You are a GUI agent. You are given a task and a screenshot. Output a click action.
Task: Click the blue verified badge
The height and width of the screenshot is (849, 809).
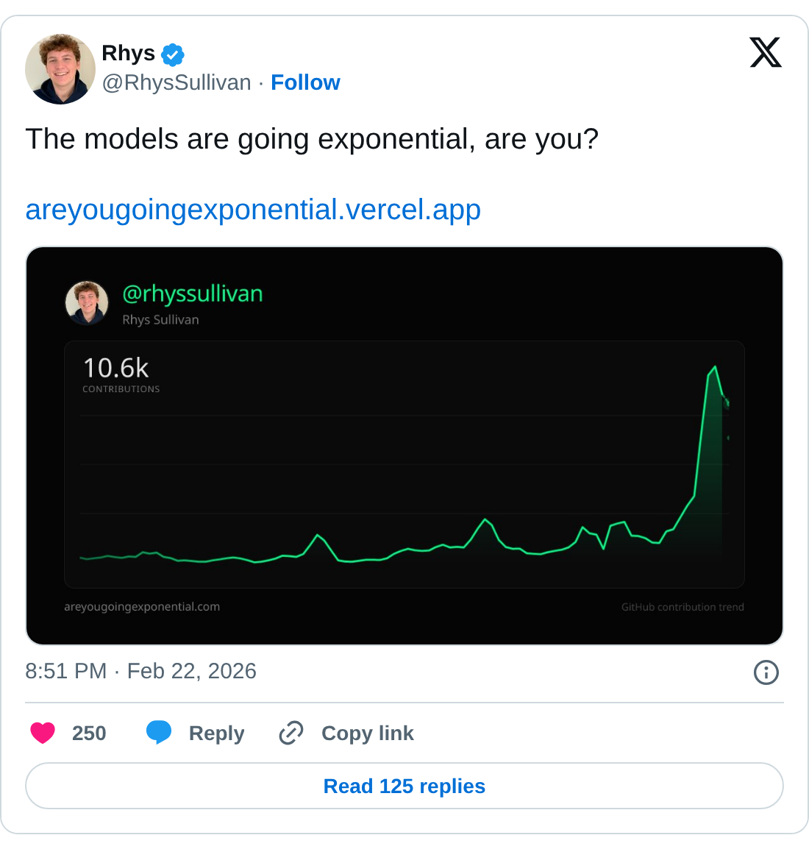pos(173,54)
